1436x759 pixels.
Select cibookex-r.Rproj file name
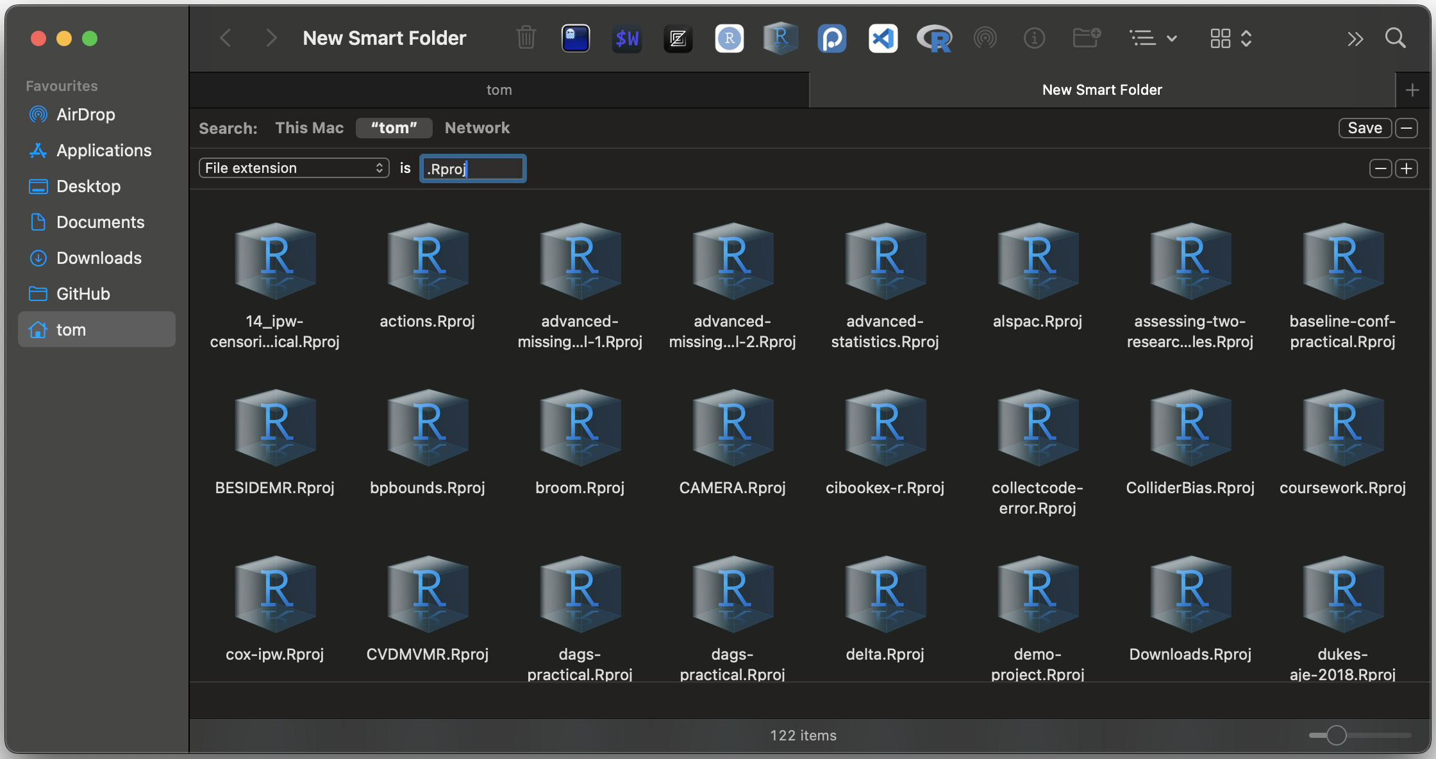pos(885,488)
